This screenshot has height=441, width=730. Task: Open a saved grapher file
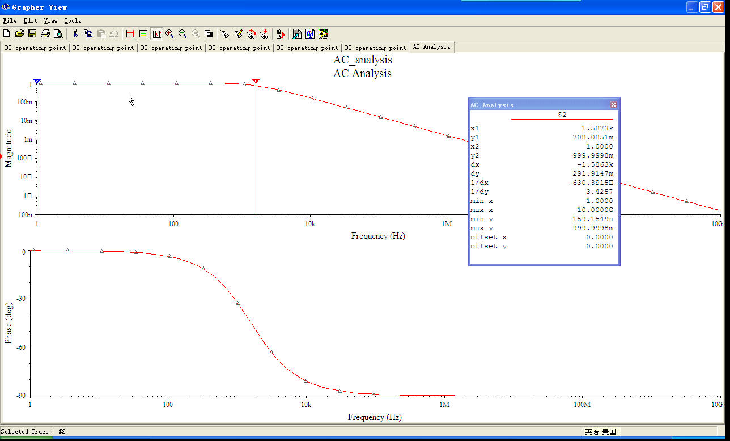pyautogui.click(x=19, y=34)
